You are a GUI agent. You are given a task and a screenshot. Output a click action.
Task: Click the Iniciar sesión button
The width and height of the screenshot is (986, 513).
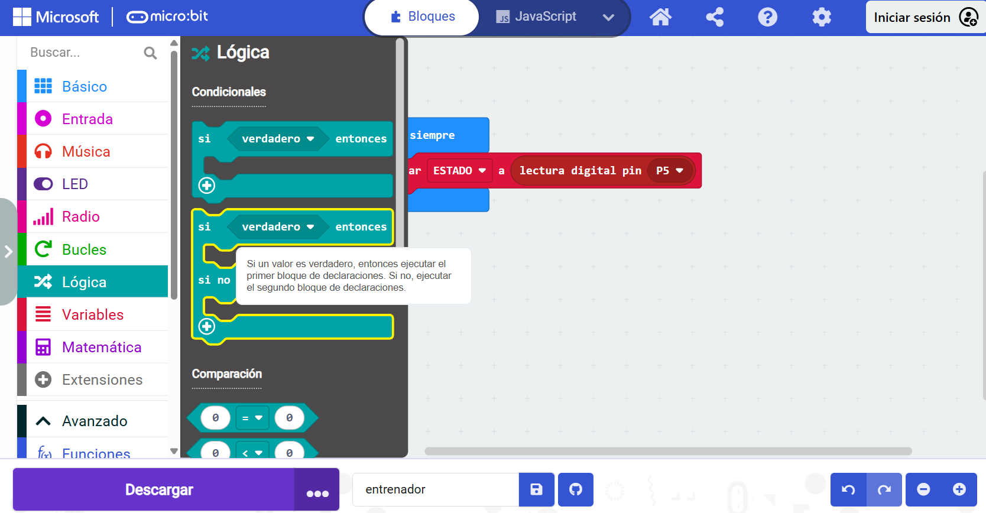tap(925, 17)
